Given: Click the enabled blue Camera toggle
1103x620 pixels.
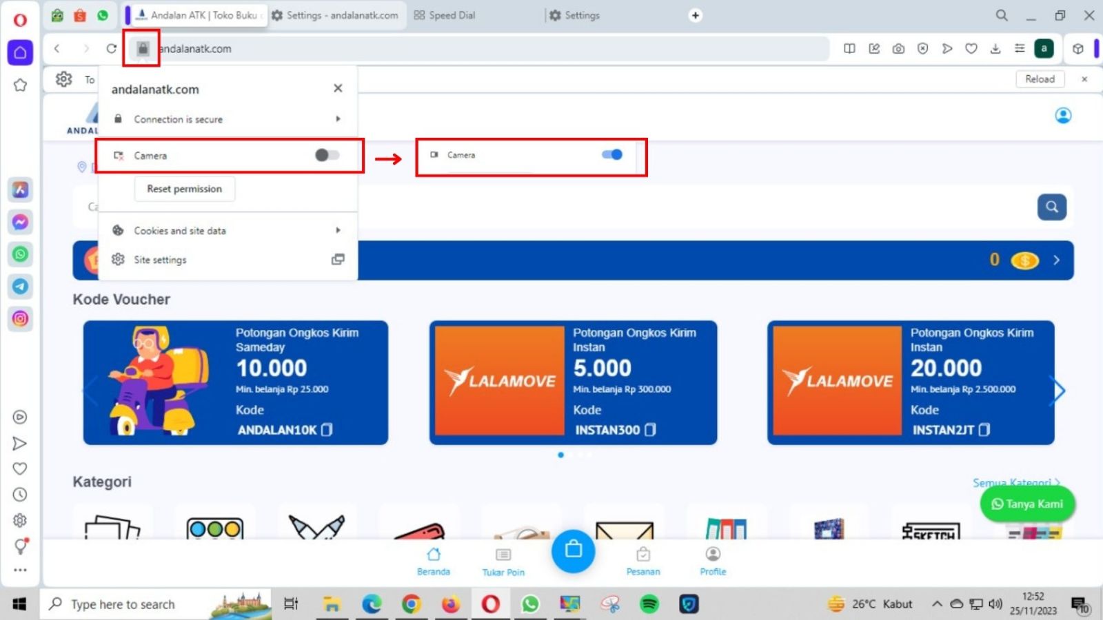Looking at the screenshot, I should pyautogui.click(x=612, y=155).
